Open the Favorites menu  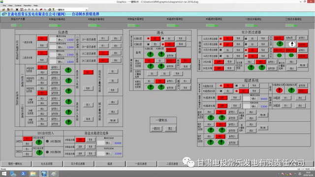point(28,5)
